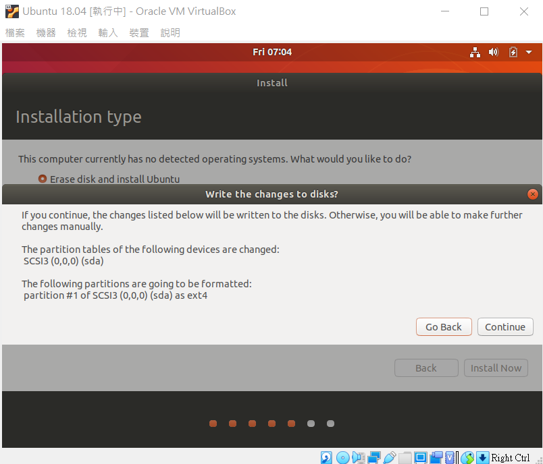This screenshot has height=464, width=543.
Task: Open the 檔案 menu
Action: coord(15,33)
